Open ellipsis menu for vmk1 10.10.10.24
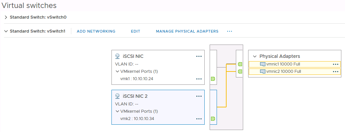 (199, 79)
